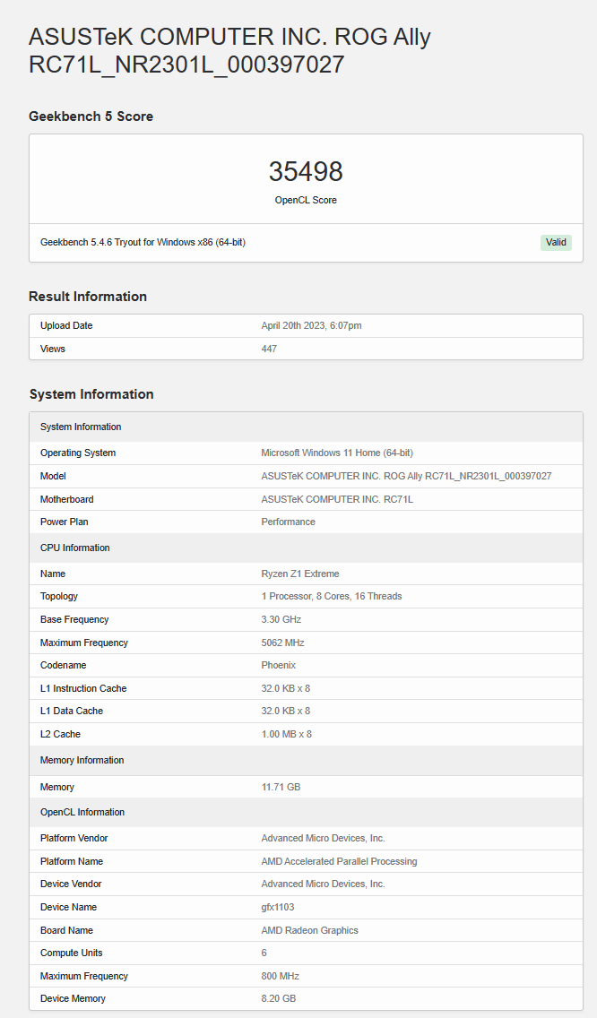597x1018 pixels.
Task: Click the Maximum Frequency 5062 MHz value
Action: 282,643
